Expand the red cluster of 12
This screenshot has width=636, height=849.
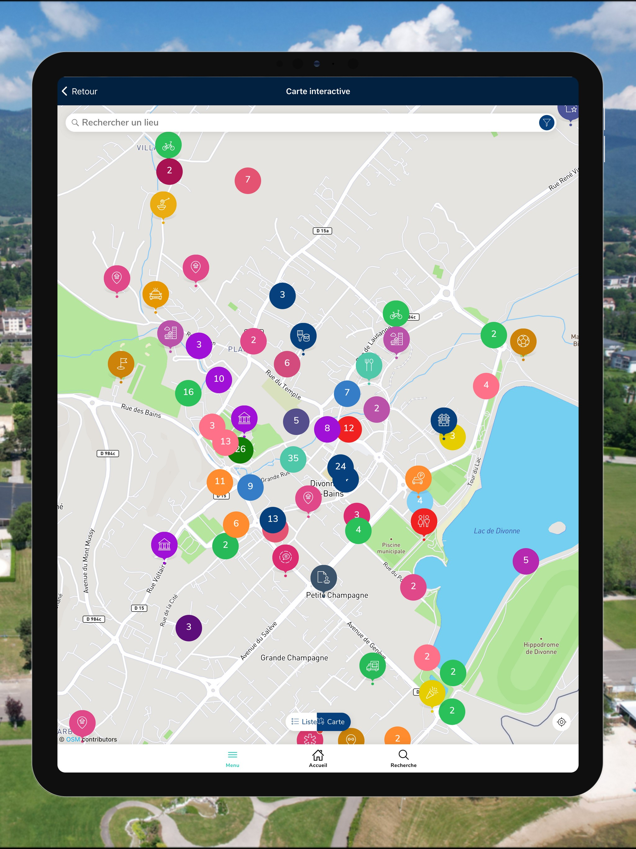click(350, 429)
